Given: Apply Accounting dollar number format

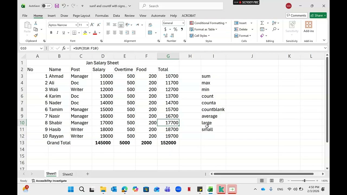Looking at the screenshot, I should (165, 29).
